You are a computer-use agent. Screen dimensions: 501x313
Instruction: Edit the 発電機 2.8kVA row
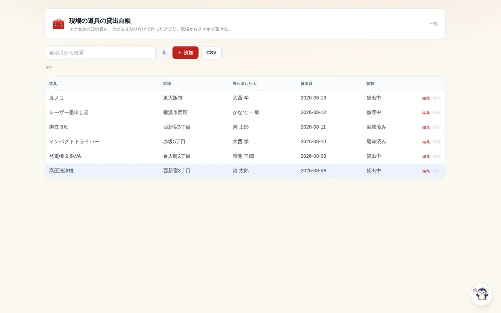(x=426, y=156)
